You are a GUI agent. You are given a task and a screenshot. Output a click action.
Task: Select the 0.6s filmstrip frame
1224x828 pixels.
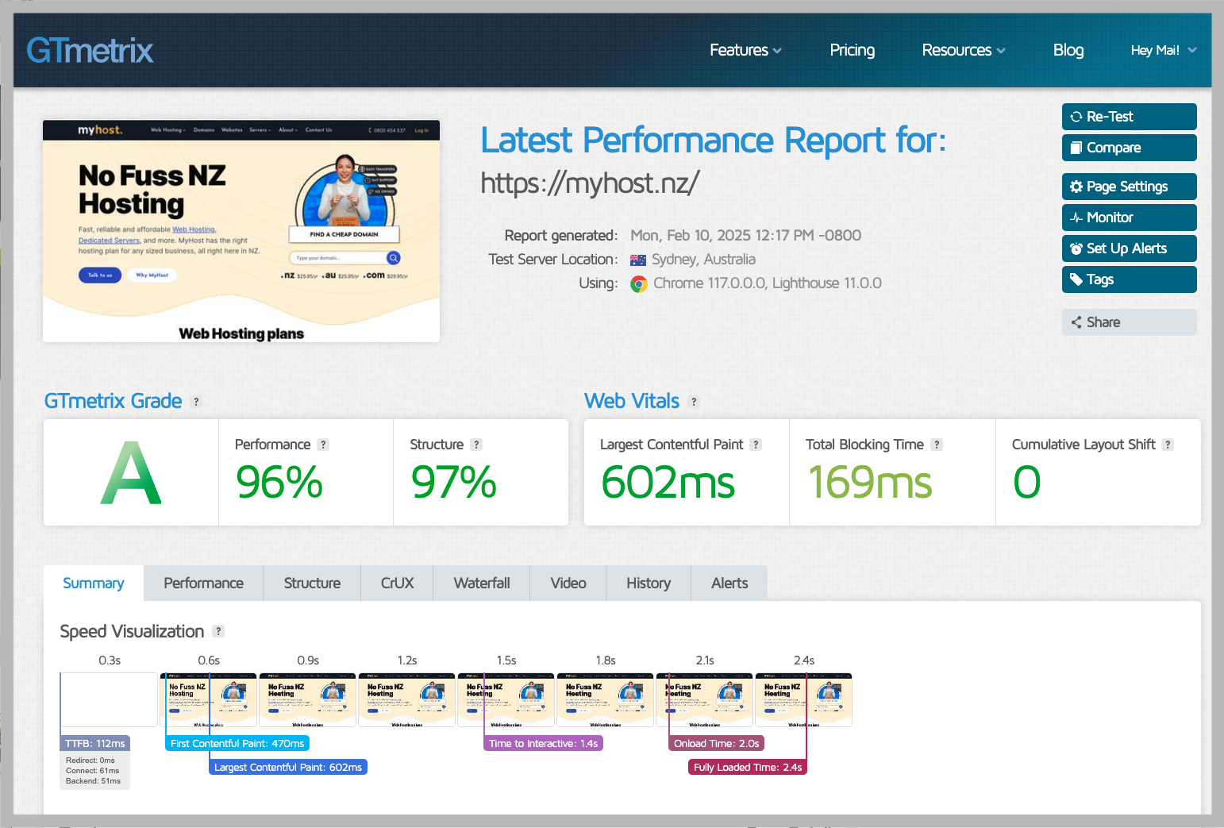(x=209, y=699)
